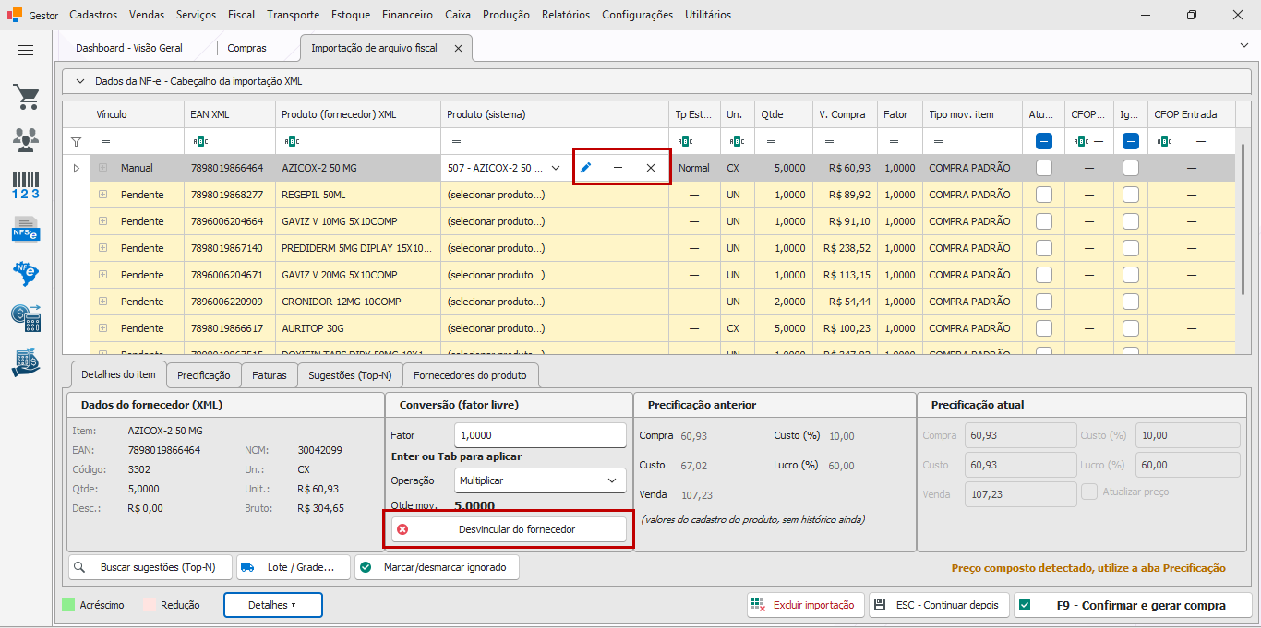Tick the Ig... checkbox in the REGEPIL 50ML row
This screenshot has width=1261, height=628.
pyautogui.click(x=1131, y=195)
